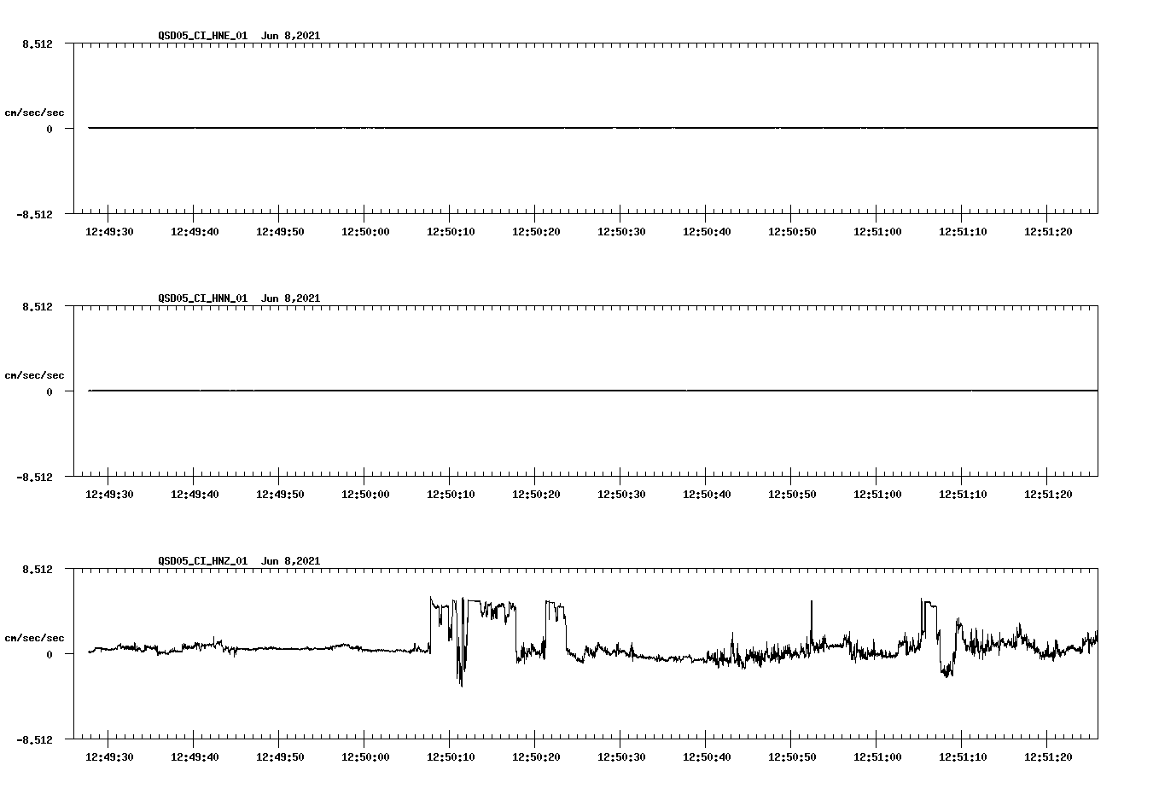The width and height of the screenshot is (1159, 788).
Task: Click the -8.512 lower limit on HNN plot
Action: coord(35,477)
